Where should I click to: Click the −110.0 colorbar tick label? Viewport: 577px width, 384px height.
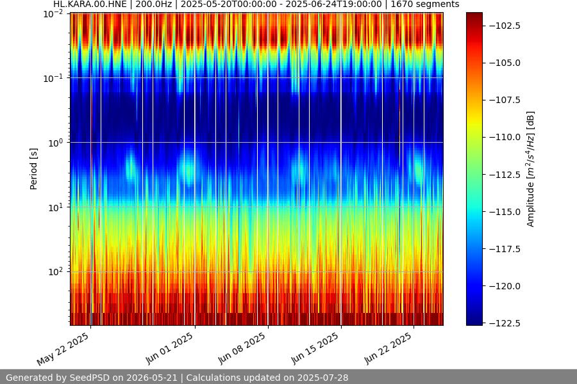[x=505, y=137]
